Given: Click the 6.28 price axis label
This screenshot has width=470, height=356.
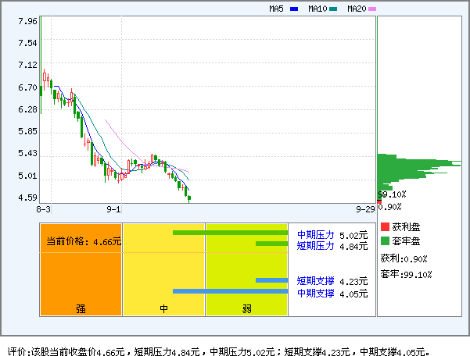Looking at the screenshot, I should [x=27, y=109].
